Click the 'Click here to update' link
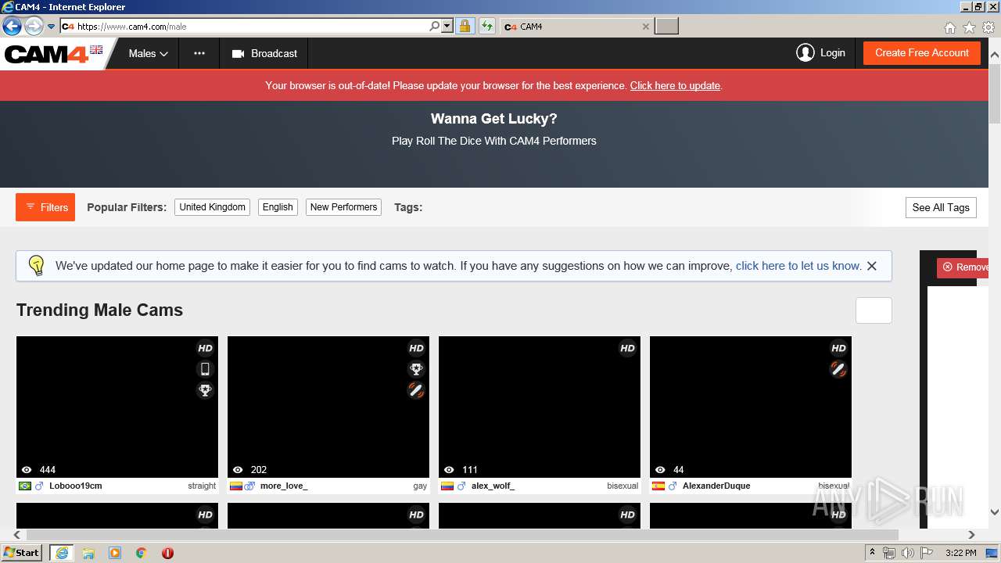This screenshot has width=1001, height=563. (675, 86)
